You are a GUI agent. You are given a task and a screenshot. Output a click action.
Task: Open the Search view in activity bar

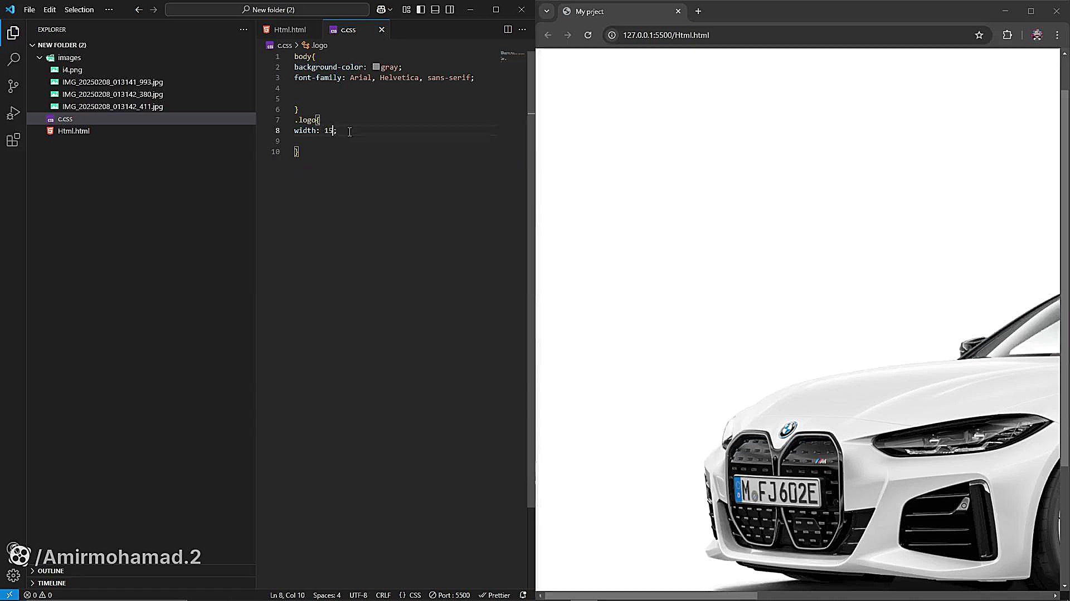[x=13, y=59]
